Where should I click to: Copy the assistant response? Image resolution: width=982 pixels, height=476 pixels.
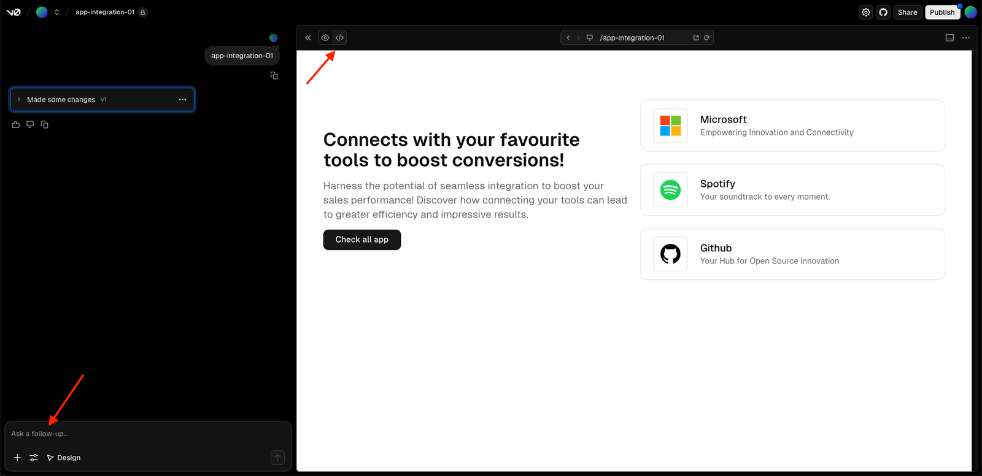coord(44,125)
